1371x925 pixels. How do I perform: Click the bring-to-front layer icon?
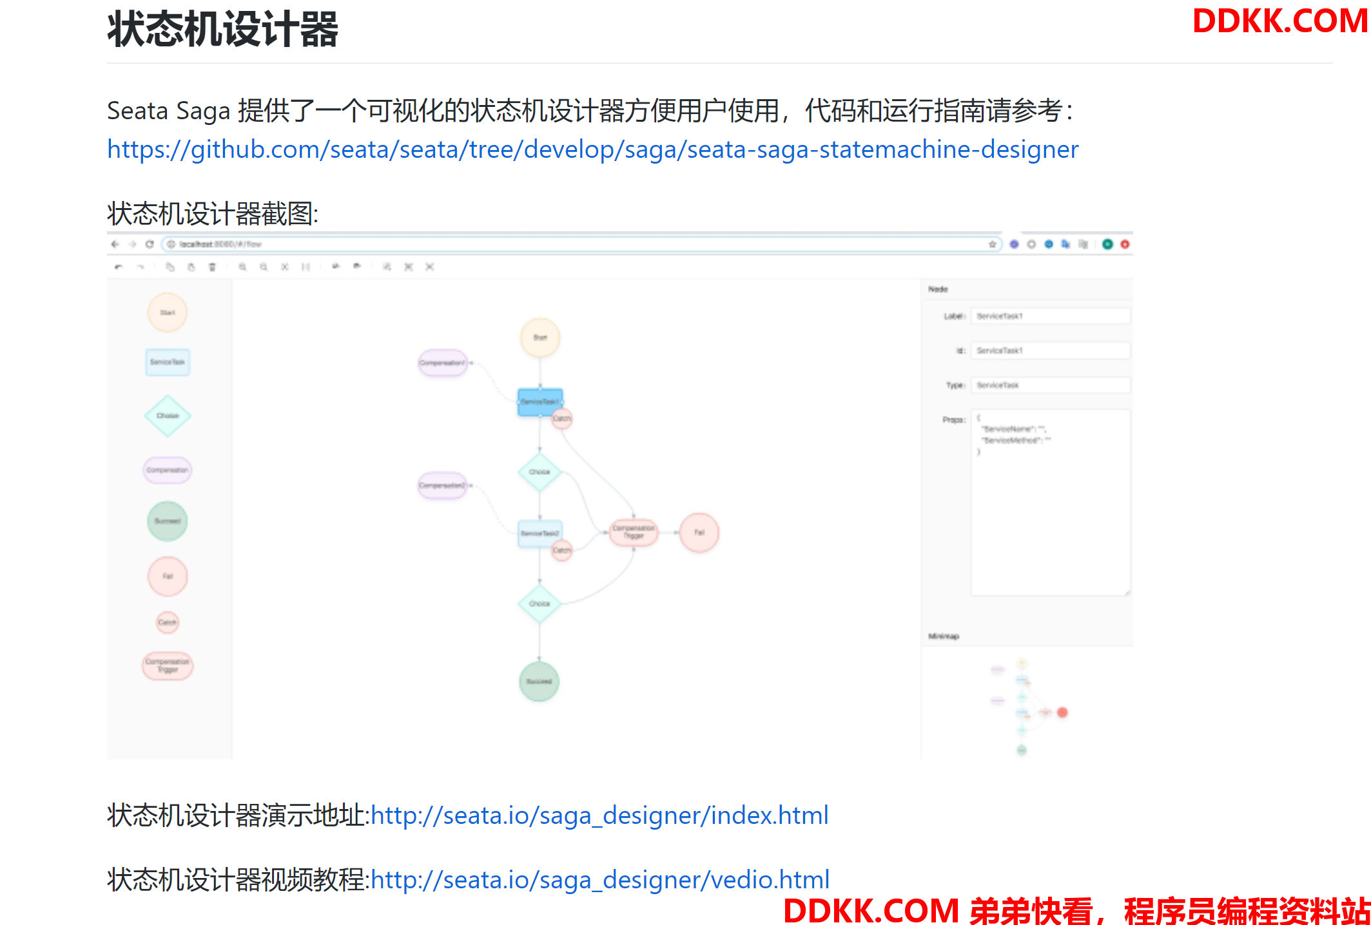click(357, 266)
